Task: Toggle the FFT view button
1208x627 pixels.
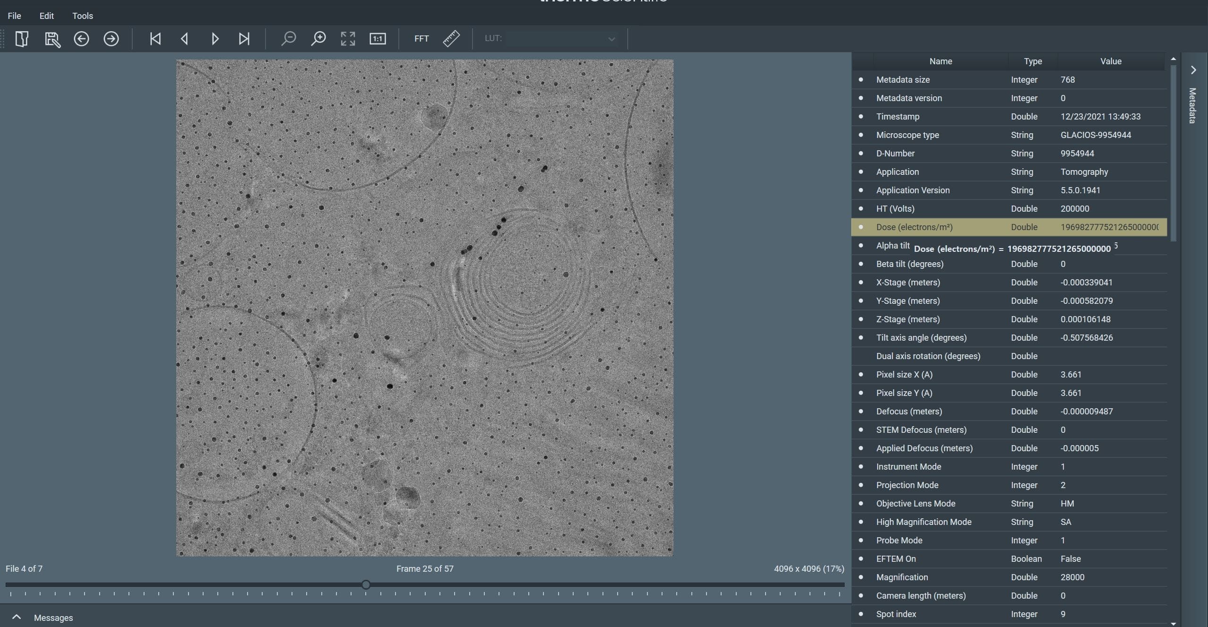Action: pos(421,39)
